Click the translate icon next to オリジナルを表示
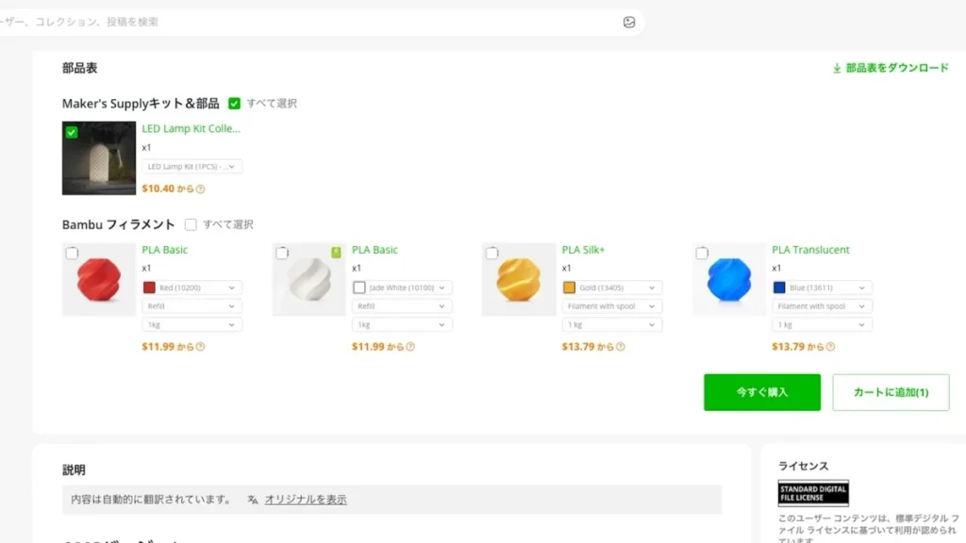The image size is (966, 543). (x=253, y=500)
